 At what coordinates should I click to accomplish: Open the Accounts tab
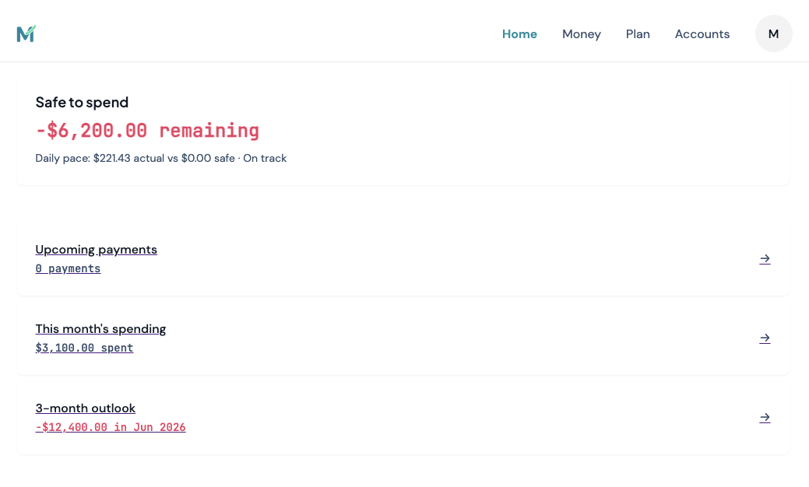[x=702, y=34]
